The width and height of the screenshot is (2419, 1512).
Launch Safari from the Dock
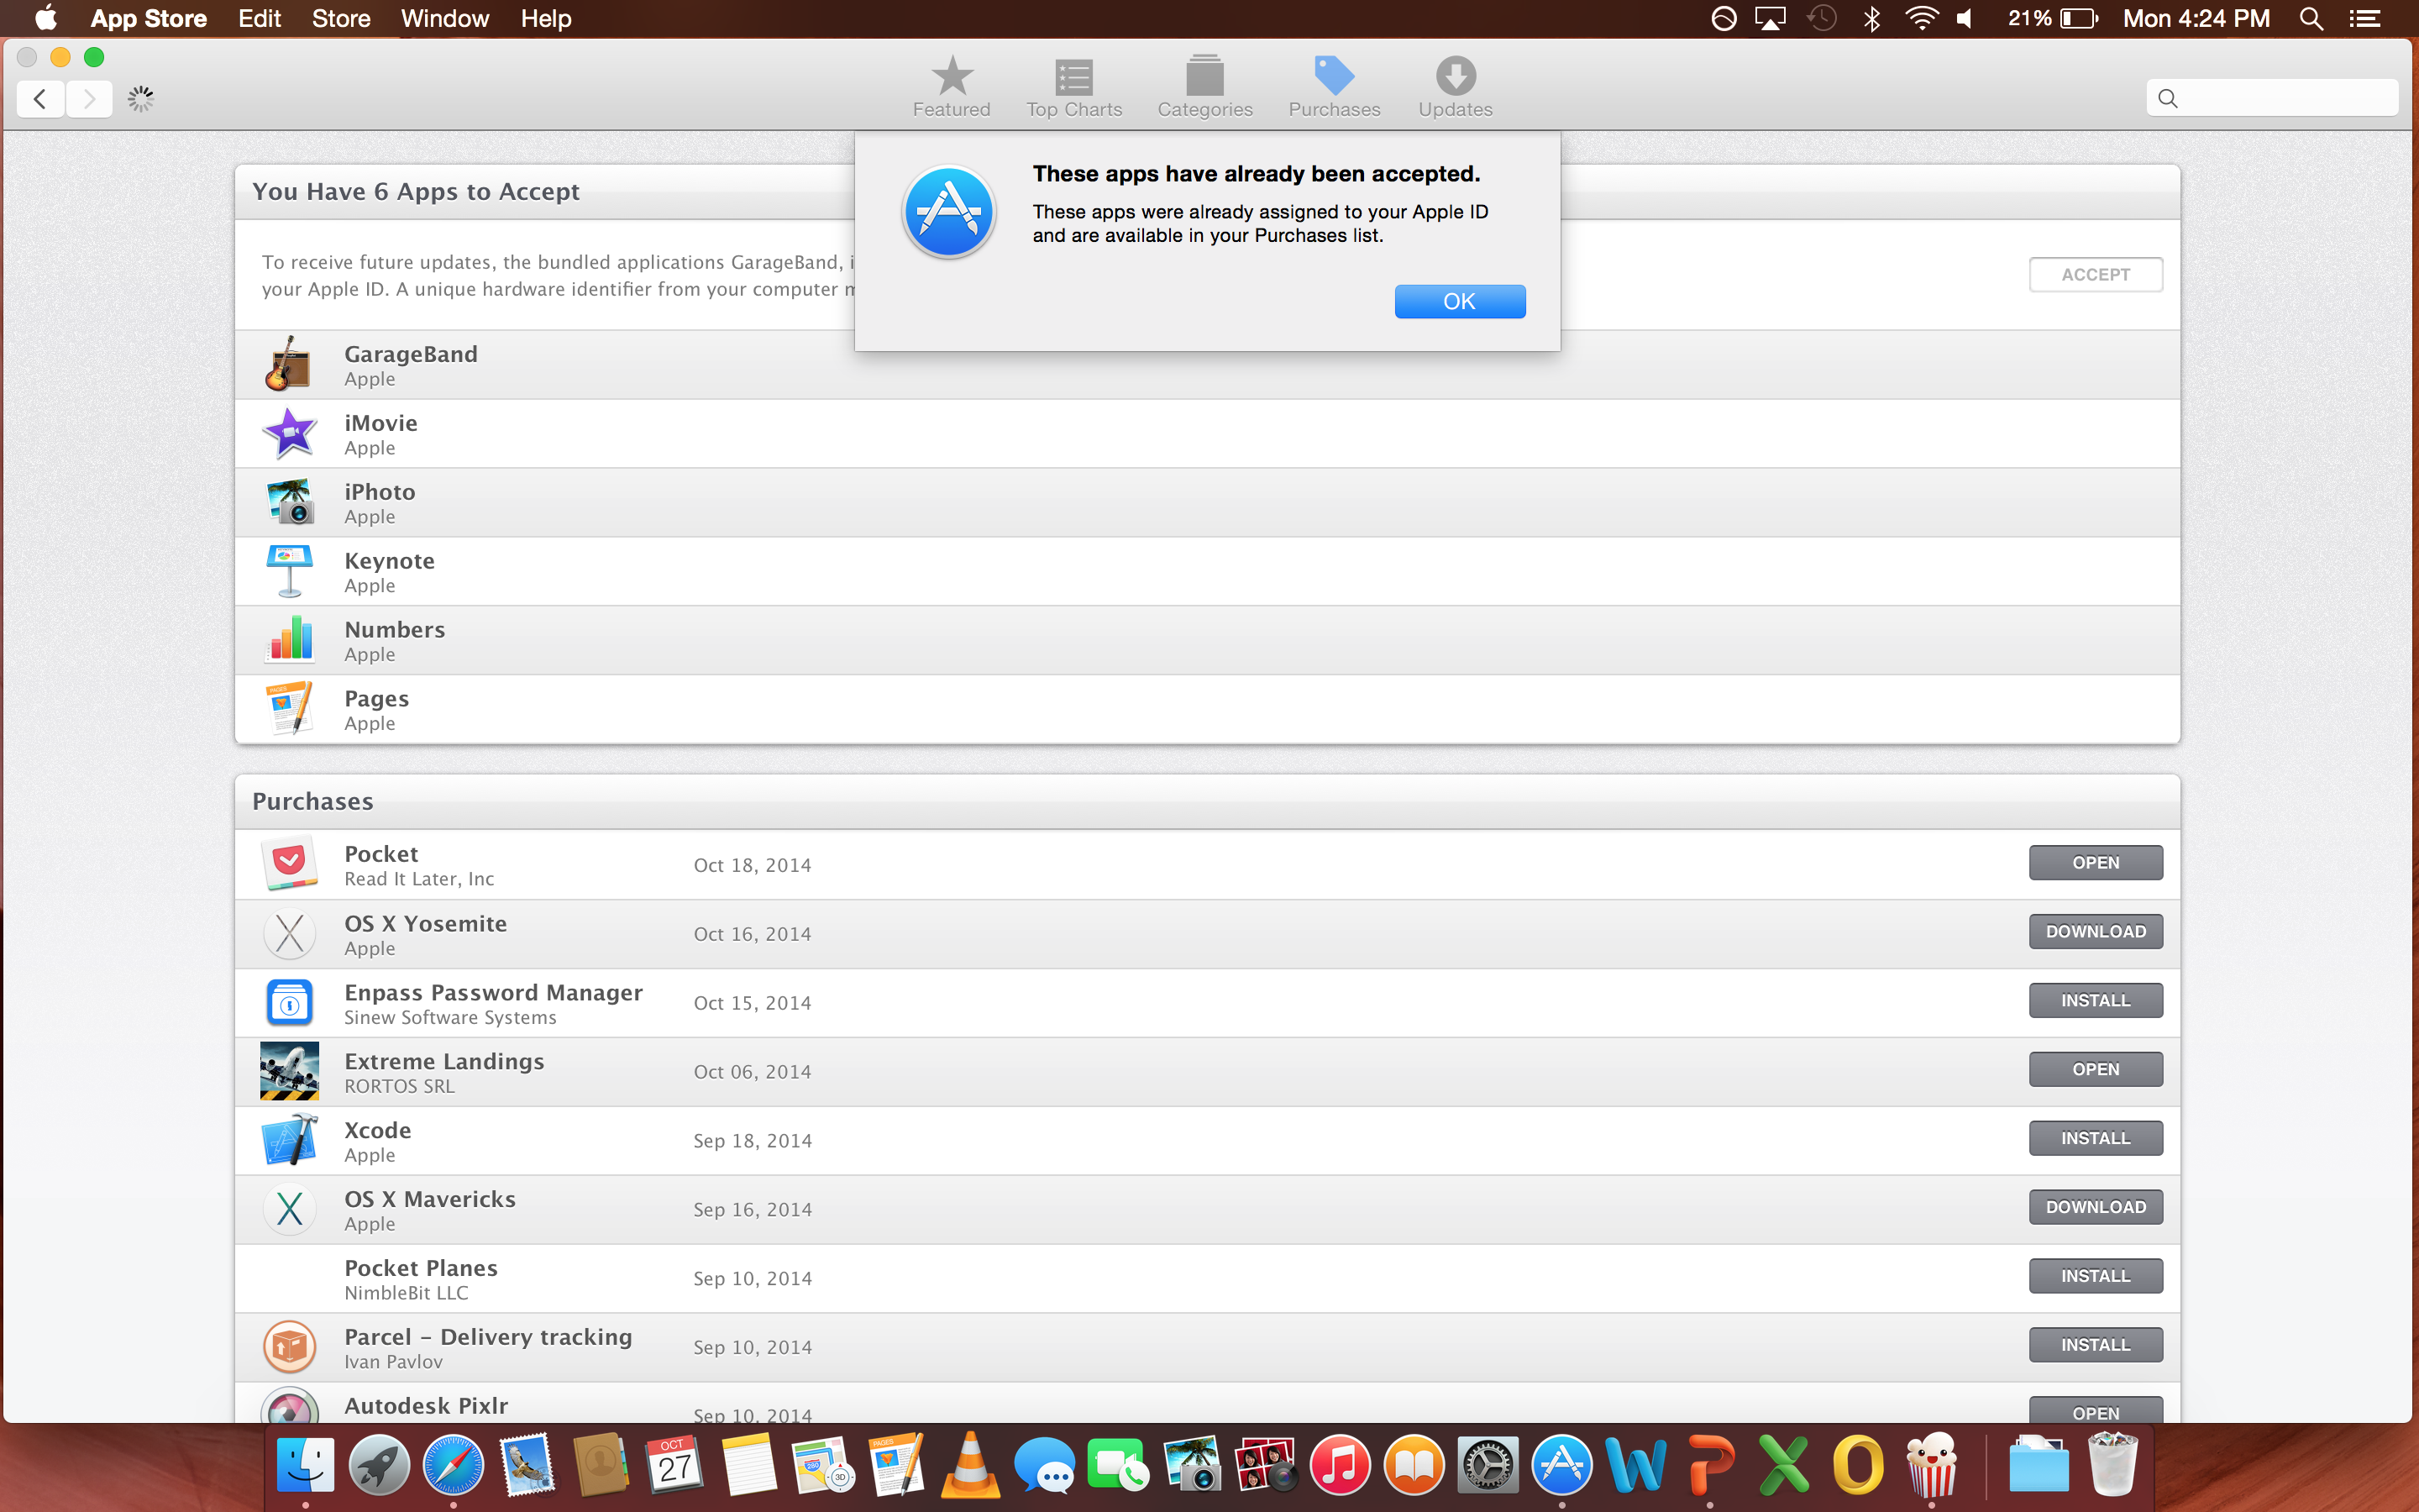coord(453,1465)
